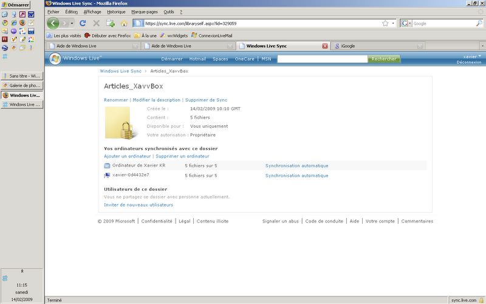
Task: Open the Outils menu
Action: pyautogui.click(x=169, y=12)
